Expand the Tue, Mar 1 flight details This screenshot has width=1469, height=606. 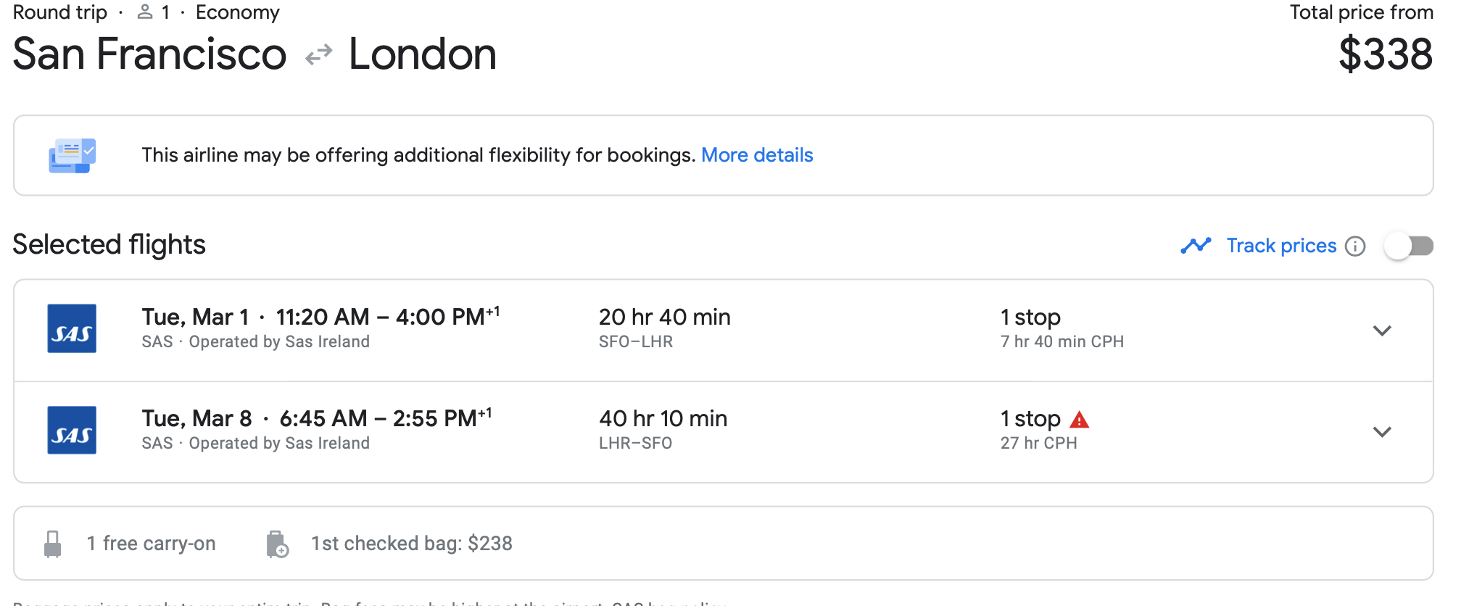point(1382,331)
